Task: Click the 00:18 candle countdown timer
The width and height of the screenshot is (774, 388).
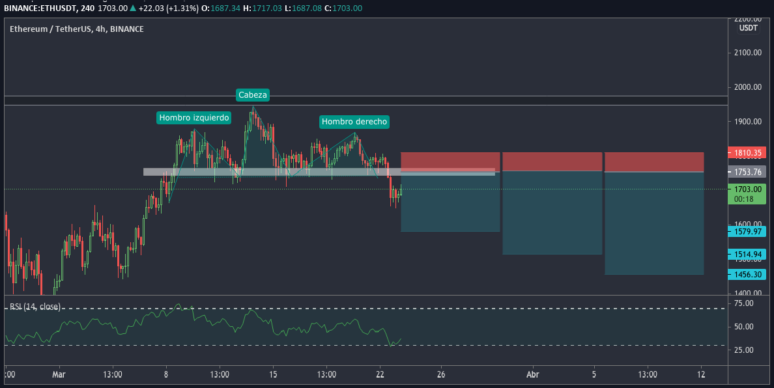Action: [x=743, y=199]
